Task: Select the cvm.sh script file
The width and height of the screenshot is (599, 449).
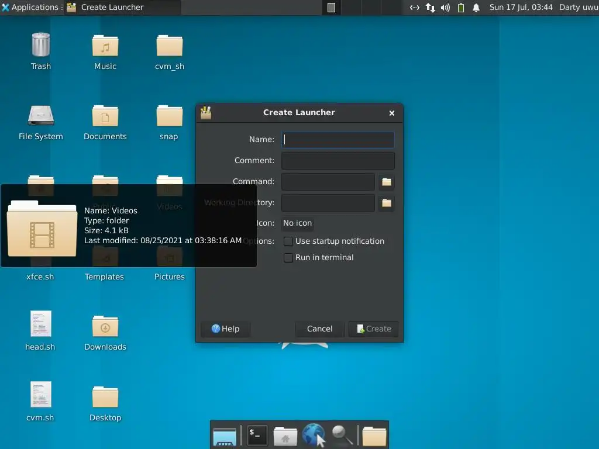Action: click(x=40, y=395)
